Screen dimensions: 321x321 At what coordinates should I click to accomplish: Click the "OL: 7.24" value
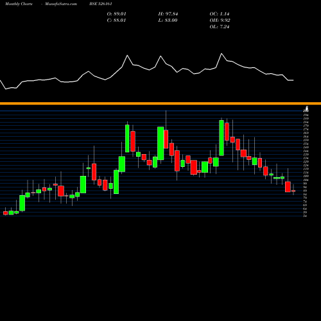point(220,27)
